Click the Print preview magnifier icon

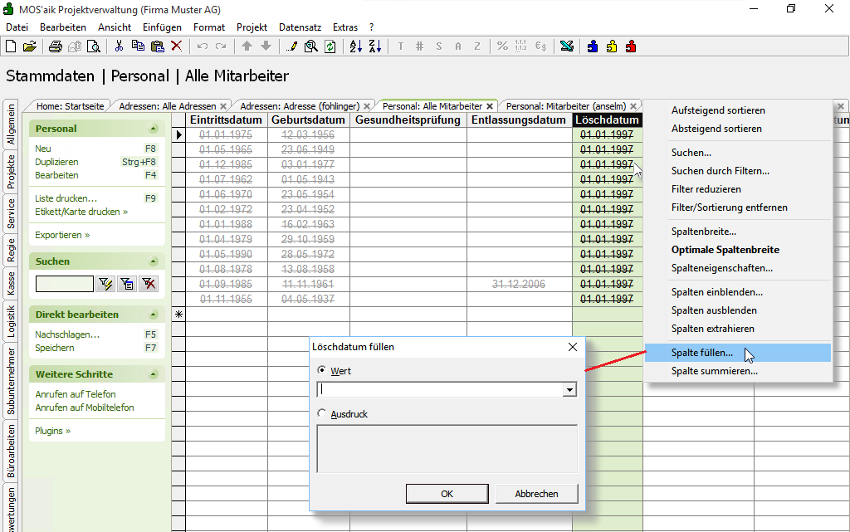94,46
